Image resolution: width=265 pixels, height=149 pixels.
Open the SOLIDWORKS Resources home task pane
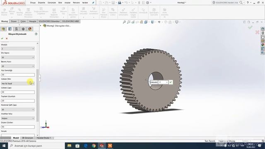[263, 29]
